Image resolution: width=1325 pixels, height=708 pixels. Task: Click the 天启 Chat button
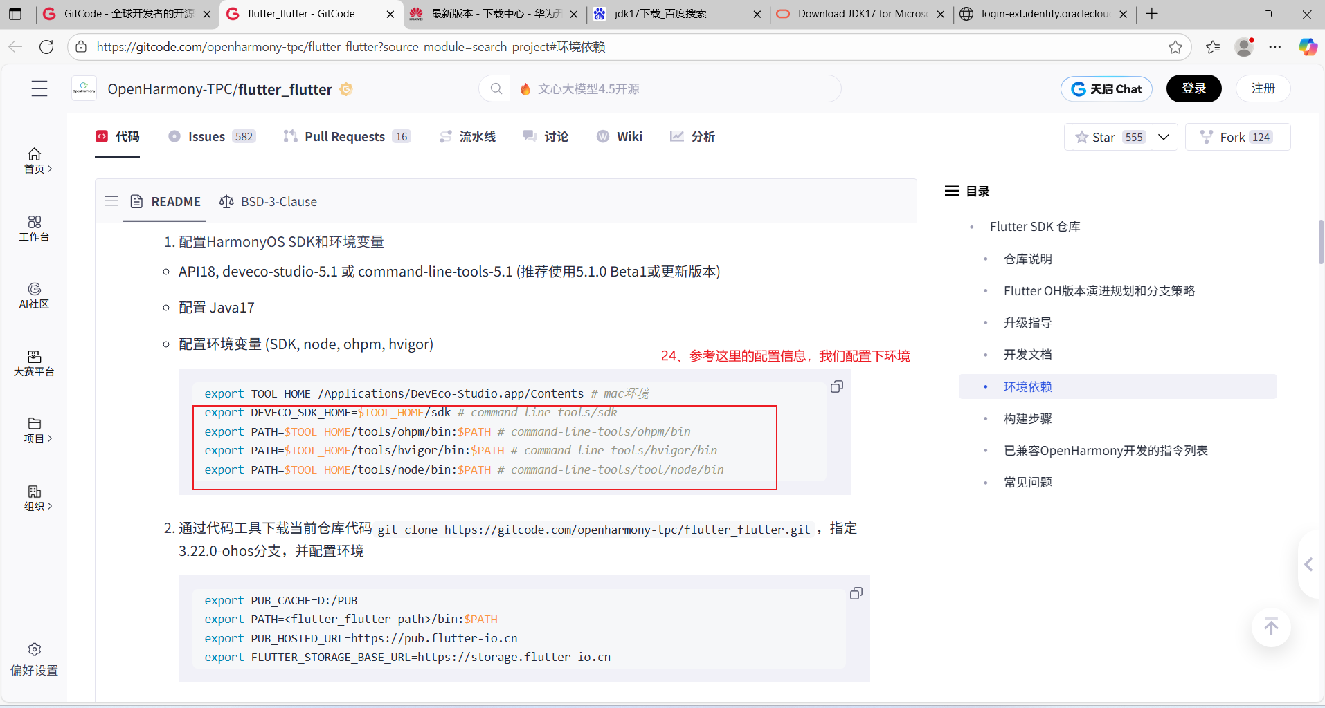tap(1106, 88)
